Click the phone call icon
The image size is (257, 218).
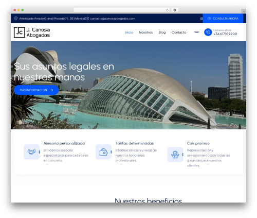tap(208, 32)
